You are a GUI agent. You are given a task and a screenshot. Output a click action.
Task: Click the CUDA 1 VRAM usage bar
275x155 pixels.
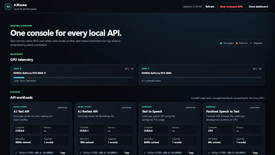(201, 77)
